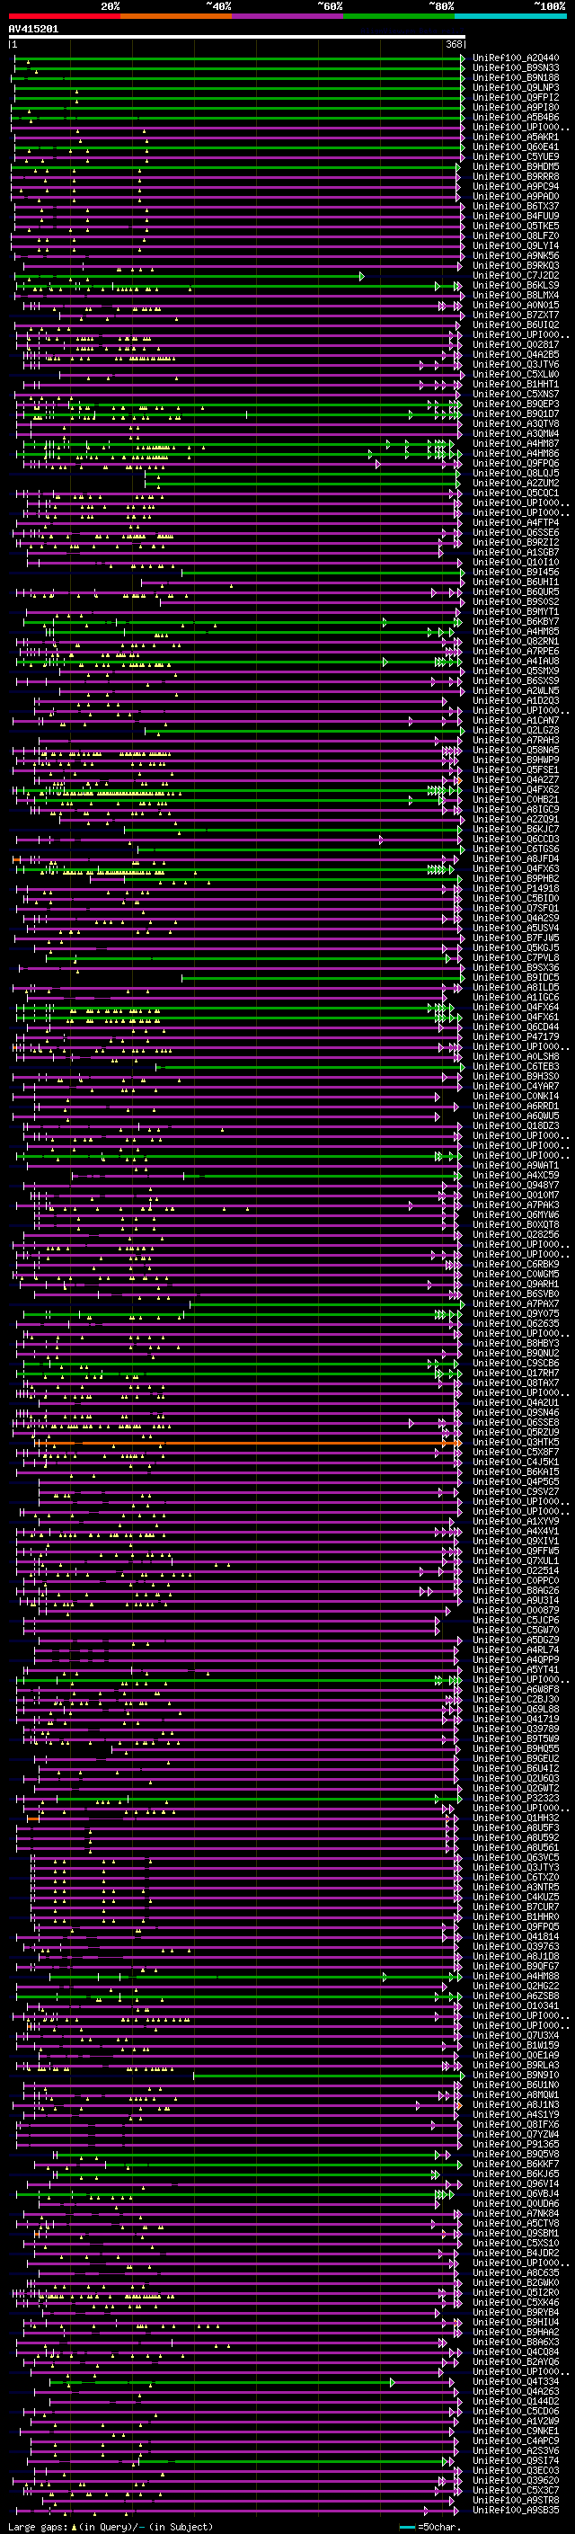Select hit UniRef100_A5B4B6
Screen dimensions: 575x2534
516,117
